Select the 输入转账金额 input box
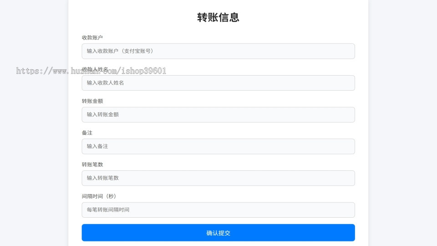This screenshot has width=437, height=246. 218,115
